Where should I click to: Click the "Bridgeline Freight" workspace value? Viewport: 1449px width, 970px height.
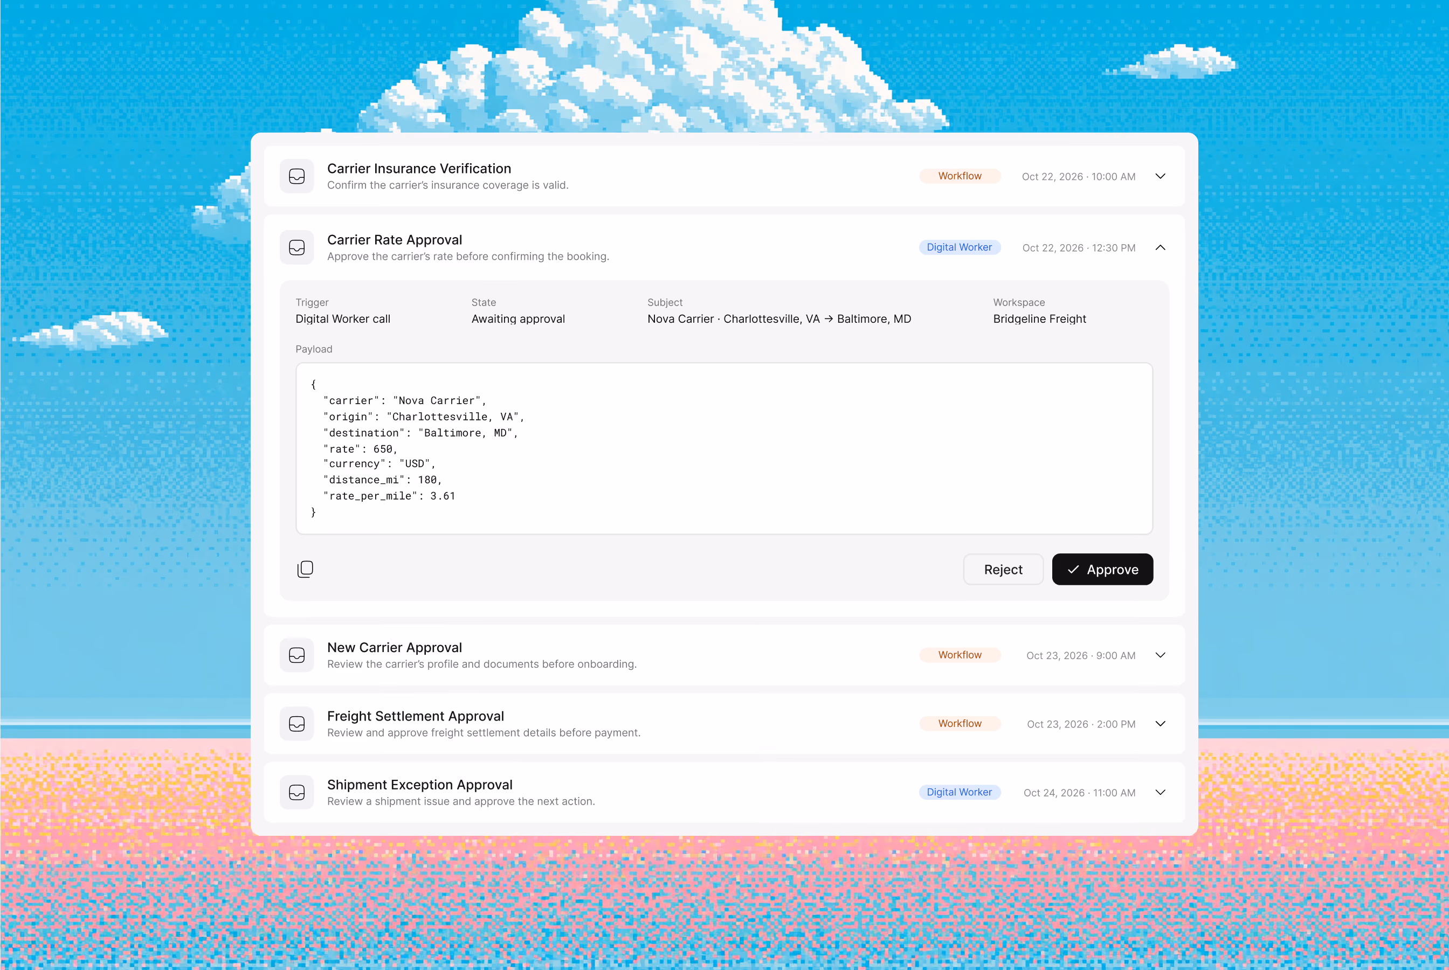tap(1039, 319)
